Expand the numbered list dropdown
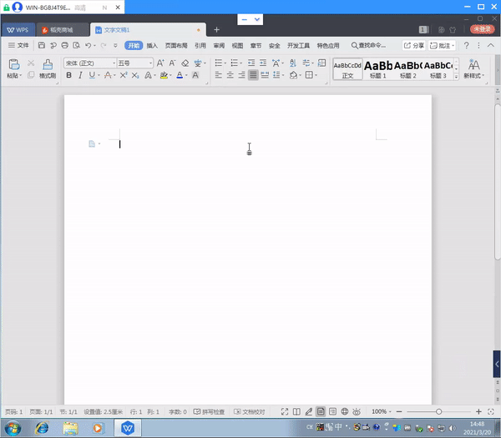 tap(241, 63)
